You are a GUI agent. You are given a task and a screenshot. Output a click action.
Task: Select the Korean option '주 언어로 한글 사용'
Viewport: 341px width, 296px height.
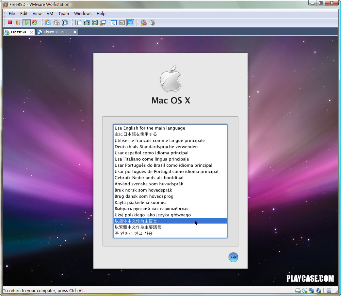[170, 233]
